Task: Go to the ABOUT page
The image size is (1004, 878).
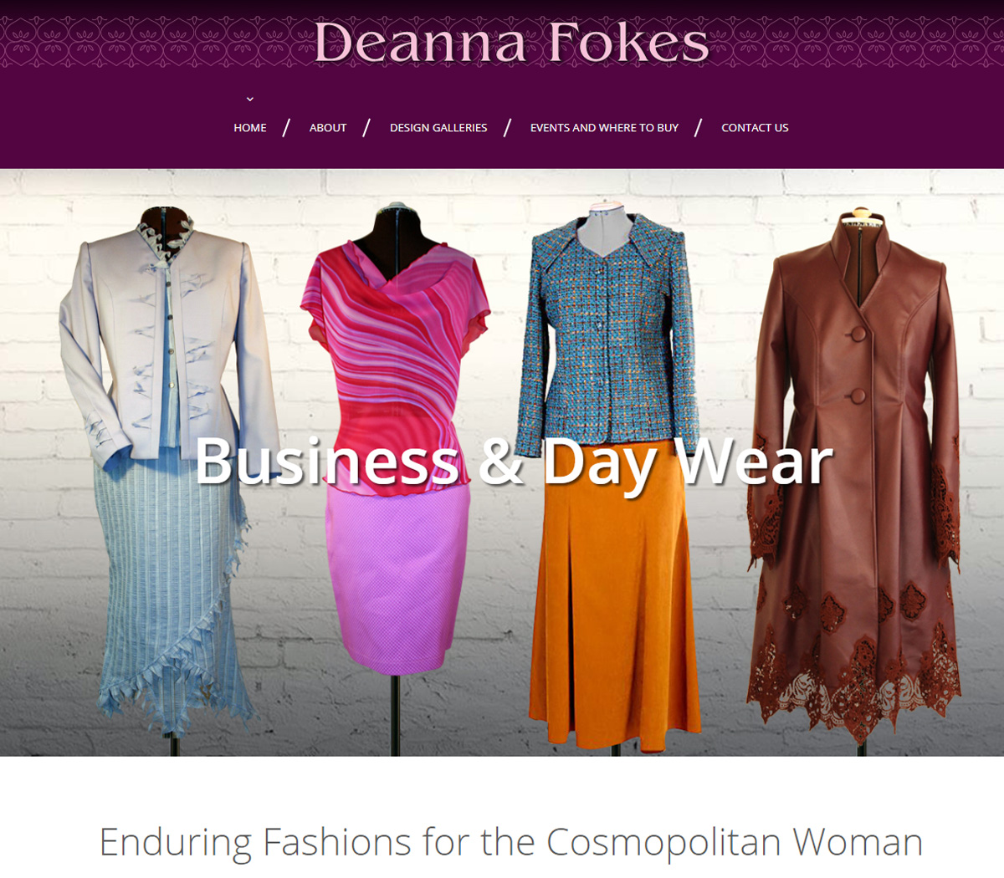Action: point(328,128)
